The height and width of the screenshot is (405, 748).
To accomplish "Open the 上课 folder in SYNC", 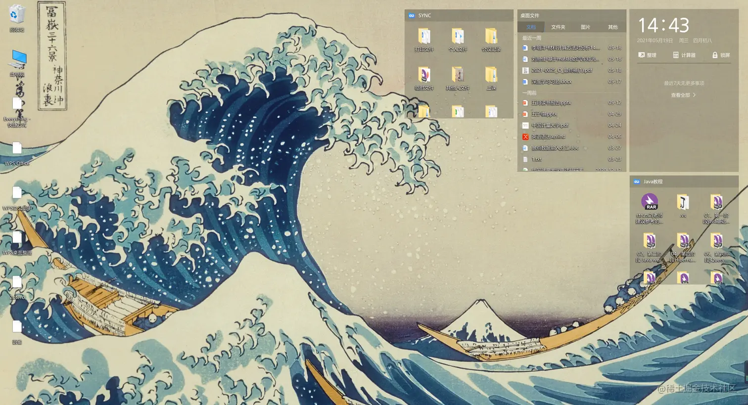I will coord(491,79).
